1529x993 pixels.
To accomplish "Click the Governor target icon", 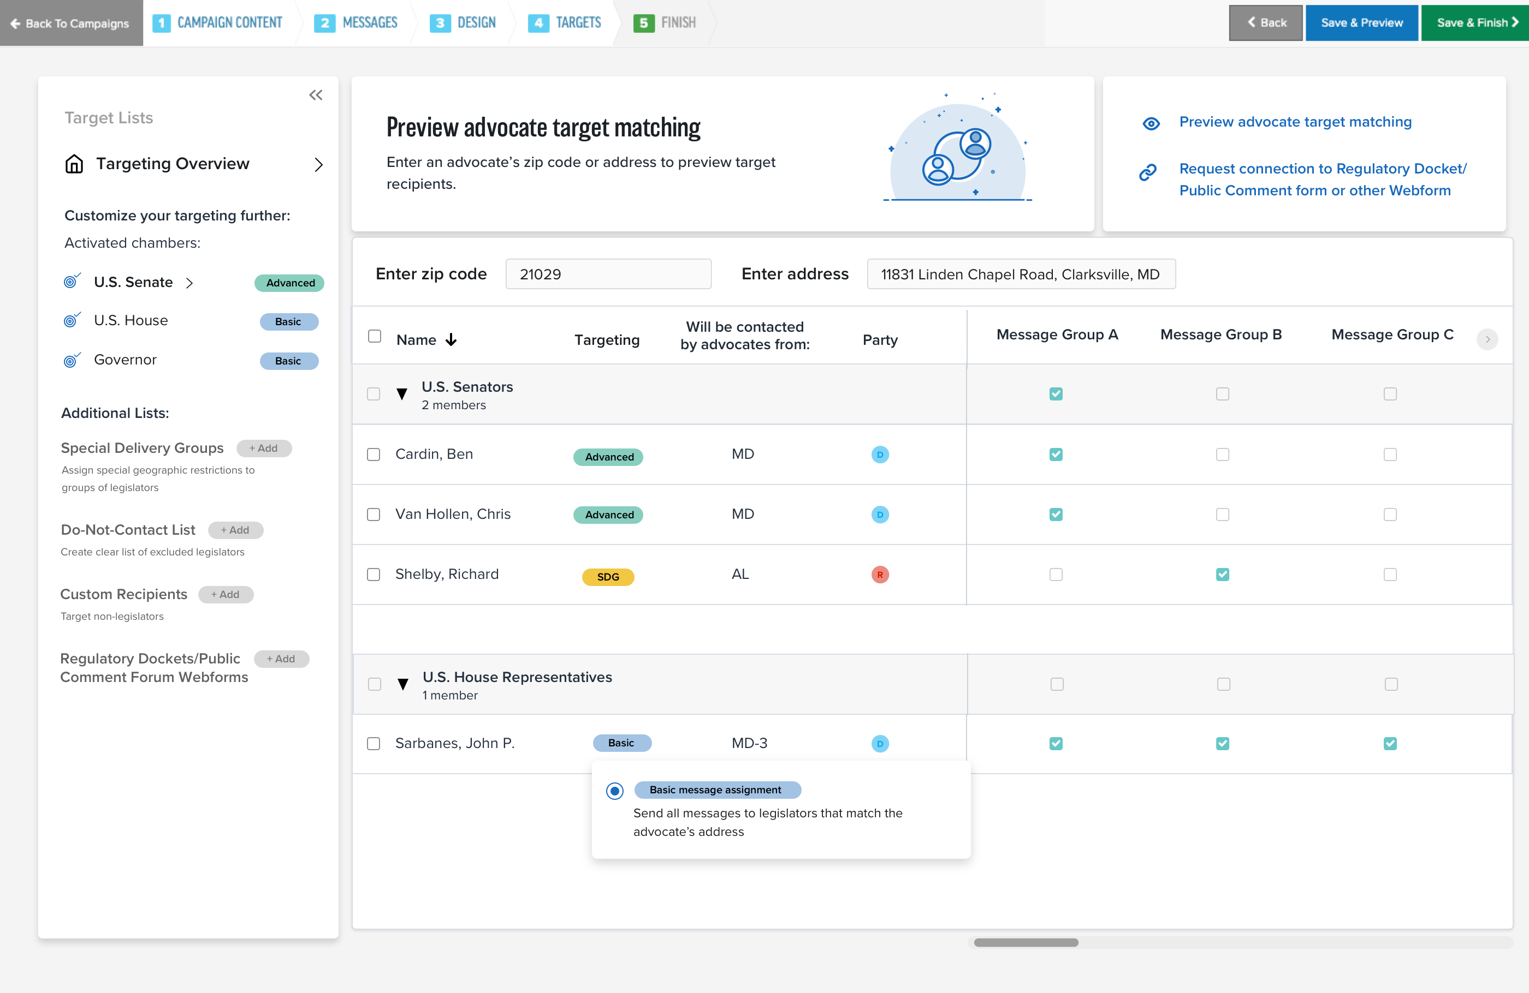I will (x=72, y=360).
